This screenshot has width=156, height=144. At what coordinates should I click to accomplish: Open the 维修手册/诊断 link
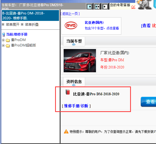76,106
